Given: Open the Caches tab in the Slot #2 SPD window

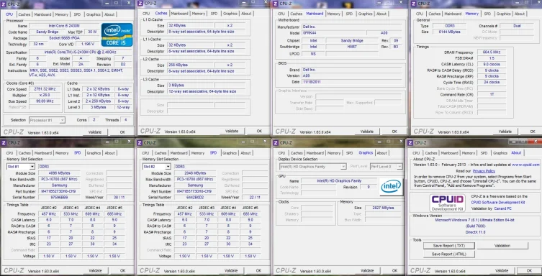Looking at the screenshot, I should [161, 153].
